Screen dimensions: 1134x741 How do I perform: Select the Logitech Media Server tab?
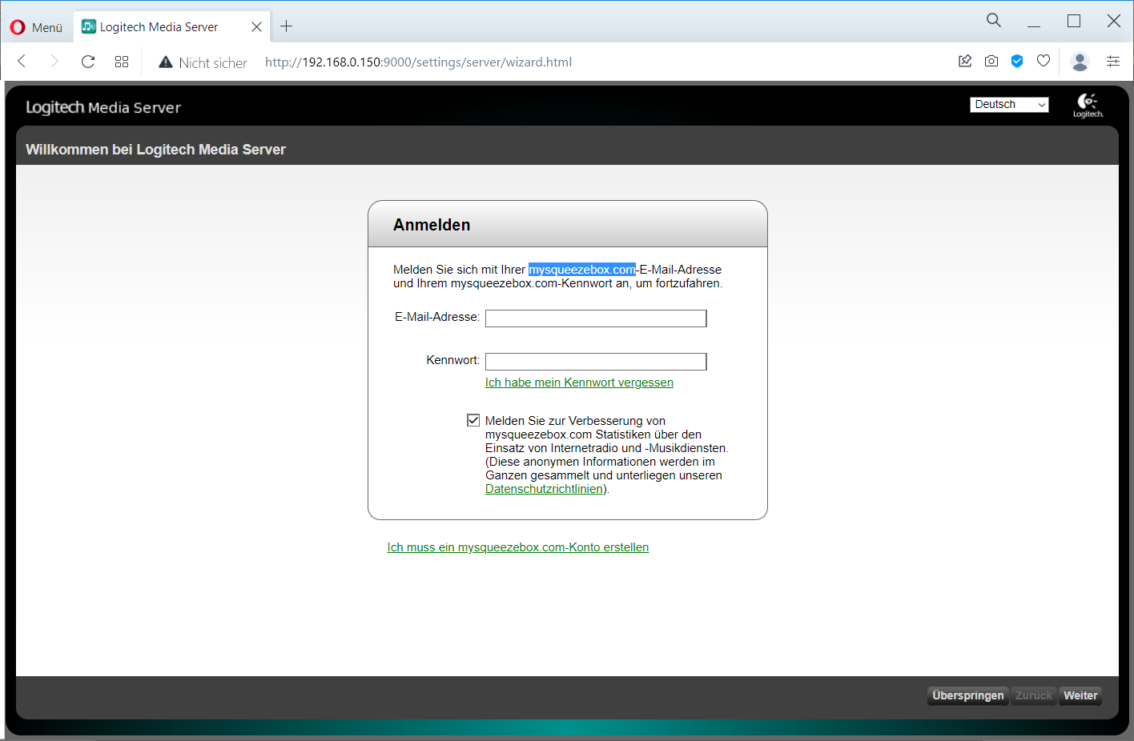[x=159, y=27]
